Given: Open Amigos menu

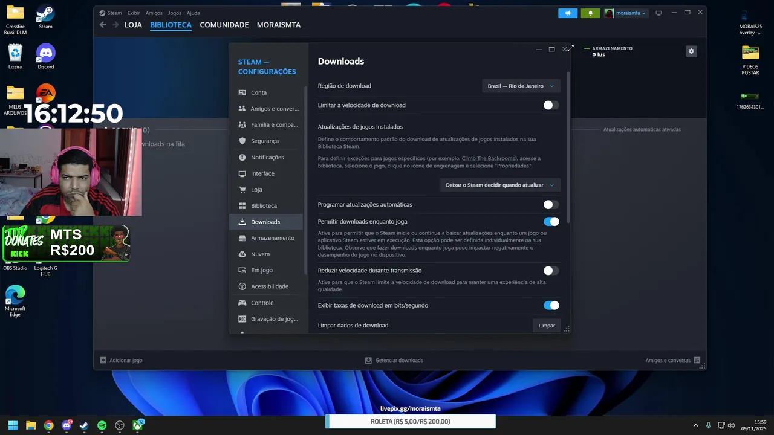Looking at the screenshot, I should 154,13.
